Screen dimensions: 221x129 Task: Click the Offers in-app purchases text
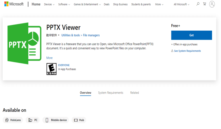184,44
